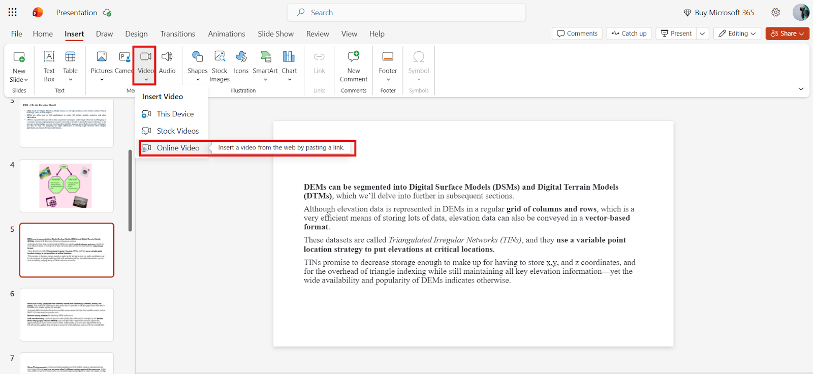This screenshot has height=374, width=813.
Task: Insert a SmartArt graphic
Action: click(x=265, y=67)
